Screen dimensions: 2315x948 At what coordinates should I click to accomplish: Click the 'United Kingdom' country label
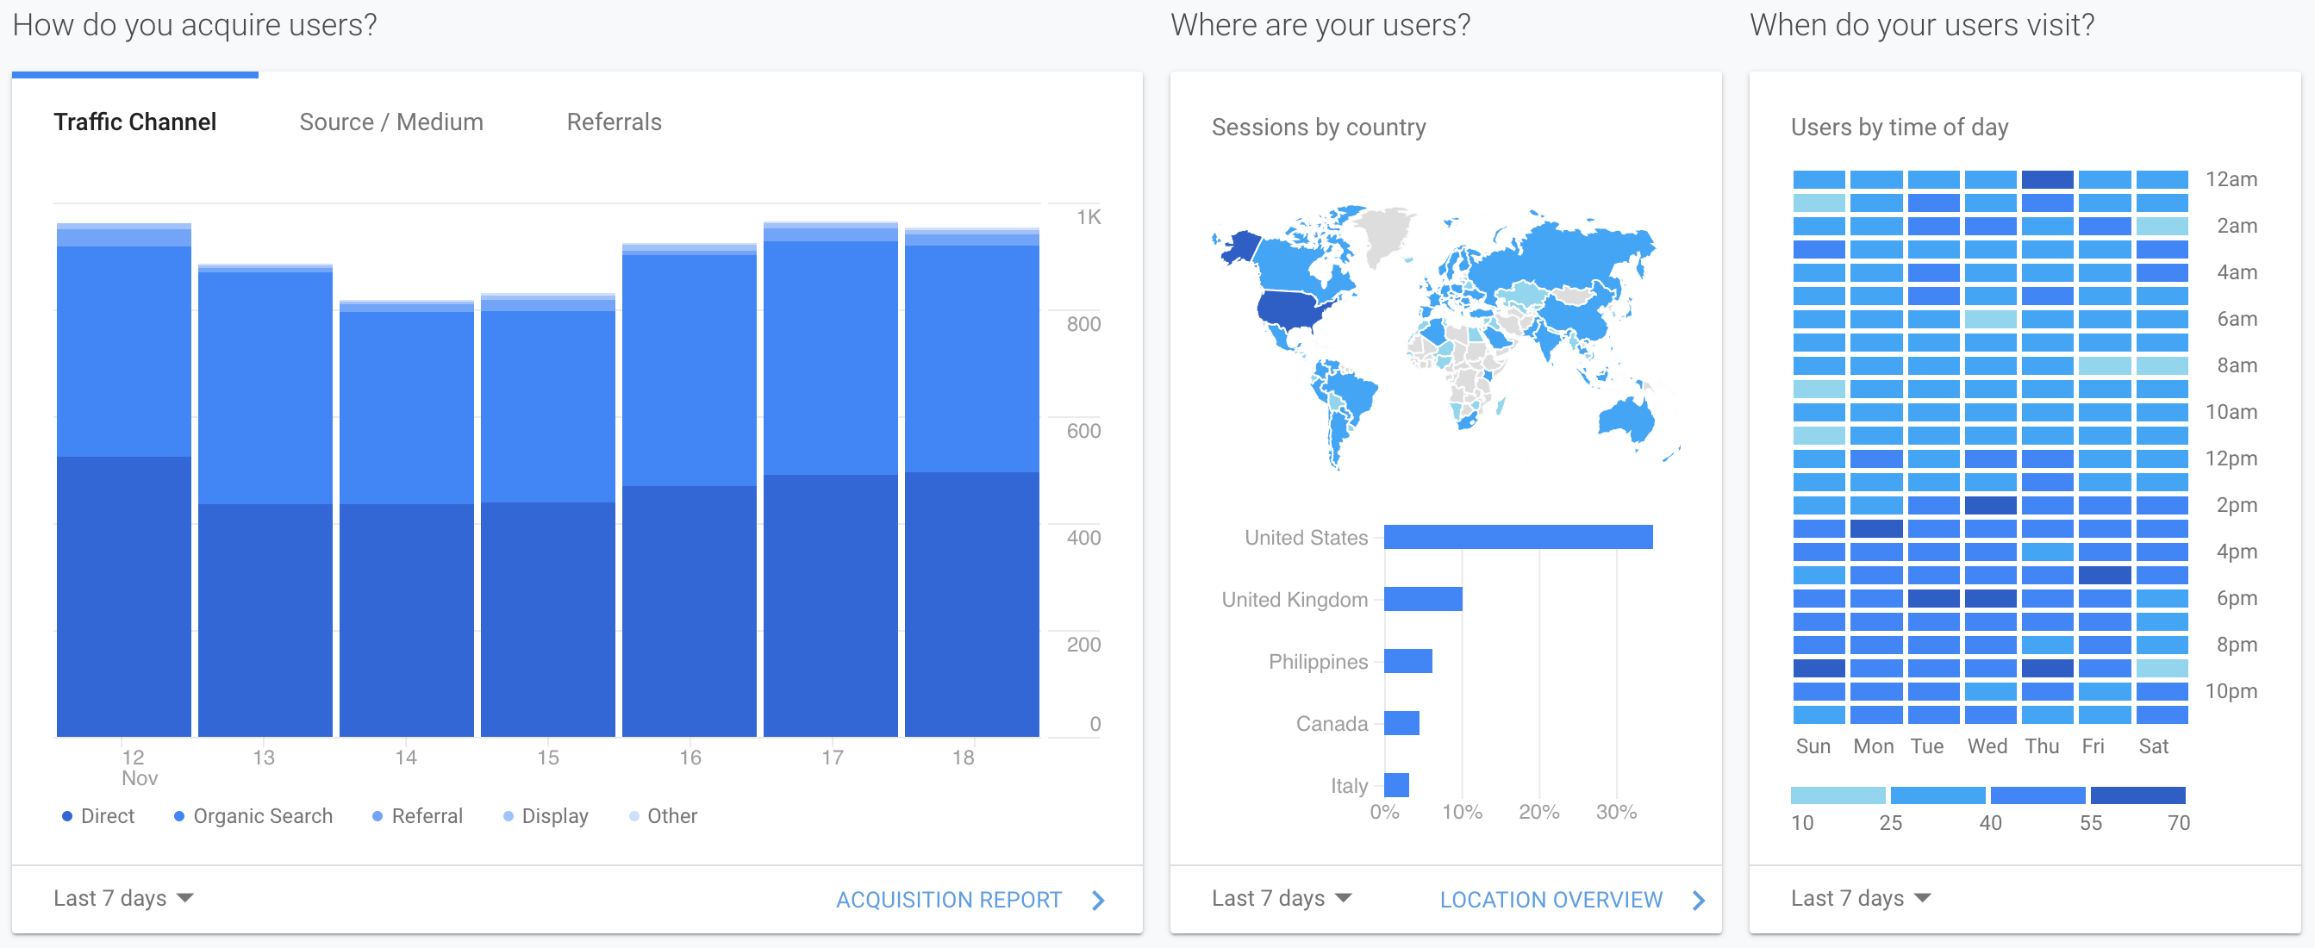1295,599
